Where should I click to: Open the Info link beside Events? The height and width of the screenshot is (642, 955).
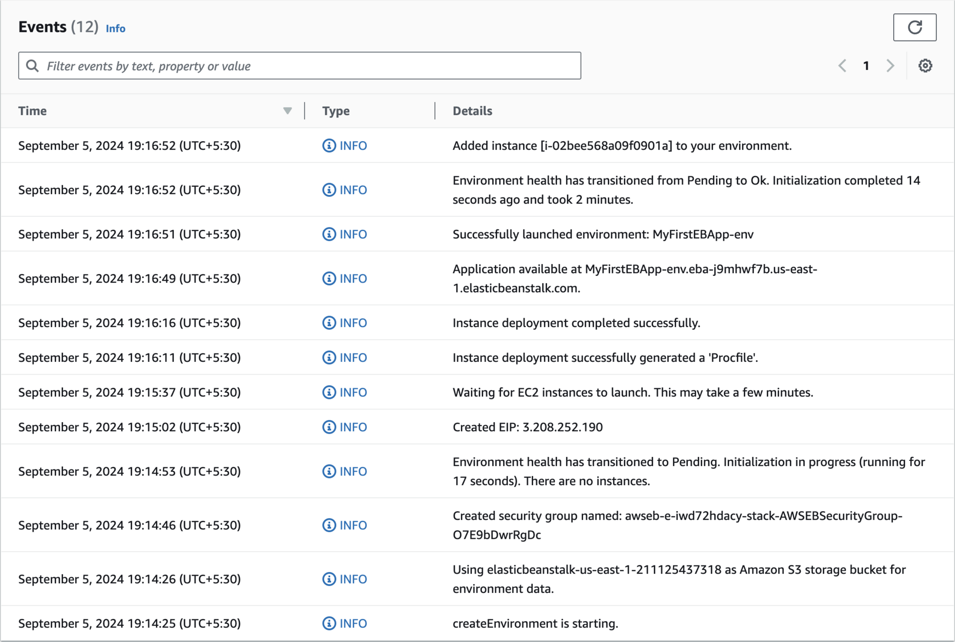(x=115, y=29)
